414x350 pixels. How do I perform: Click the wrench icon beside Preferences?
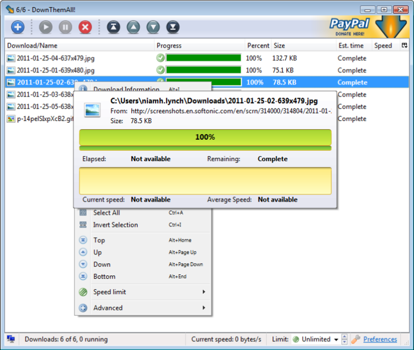(x=356, y=339)
